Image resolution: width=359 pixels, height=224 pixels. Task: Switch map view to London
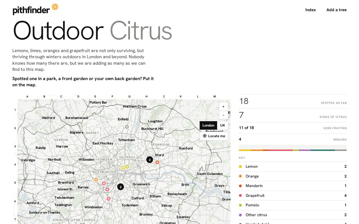click(x=208, y=125)
